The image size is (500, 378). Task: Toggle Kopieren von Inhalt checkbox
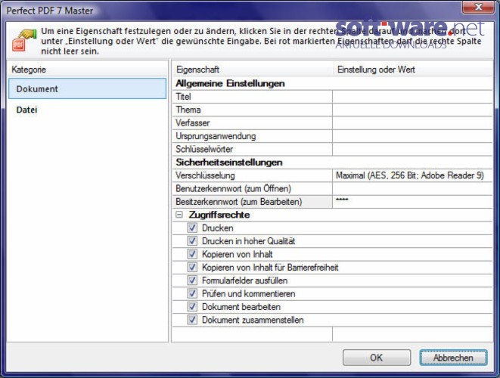click(192, 254)
